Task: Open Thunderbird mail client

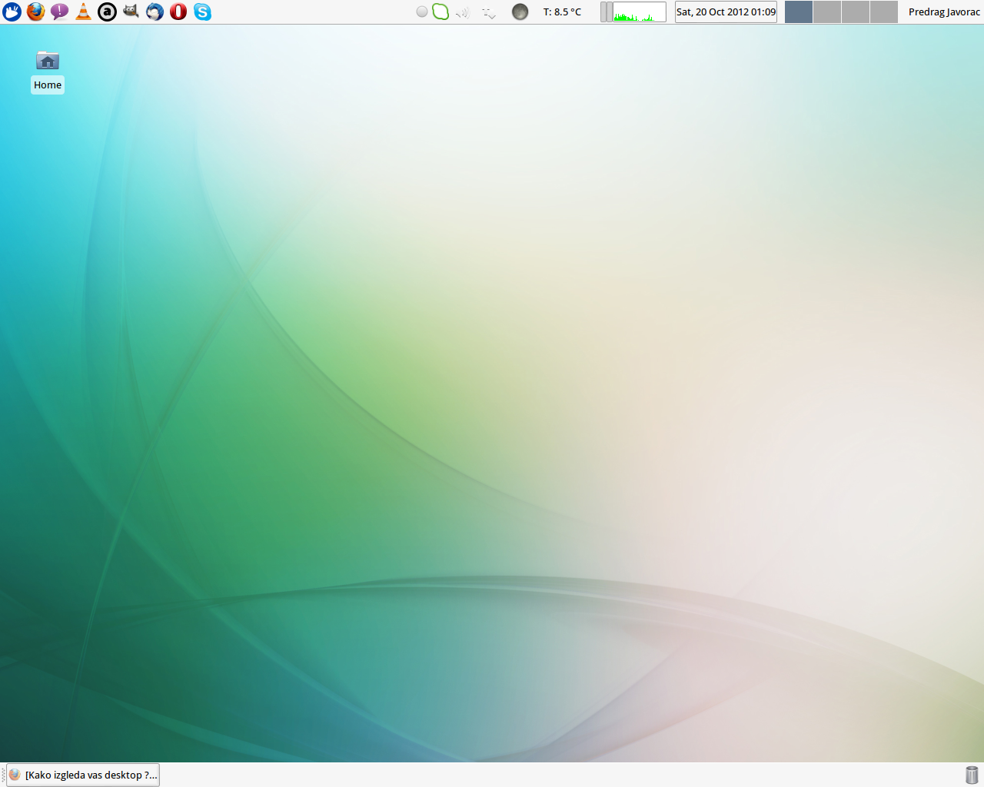Action: pyautogui.click(x=155, y=12)
